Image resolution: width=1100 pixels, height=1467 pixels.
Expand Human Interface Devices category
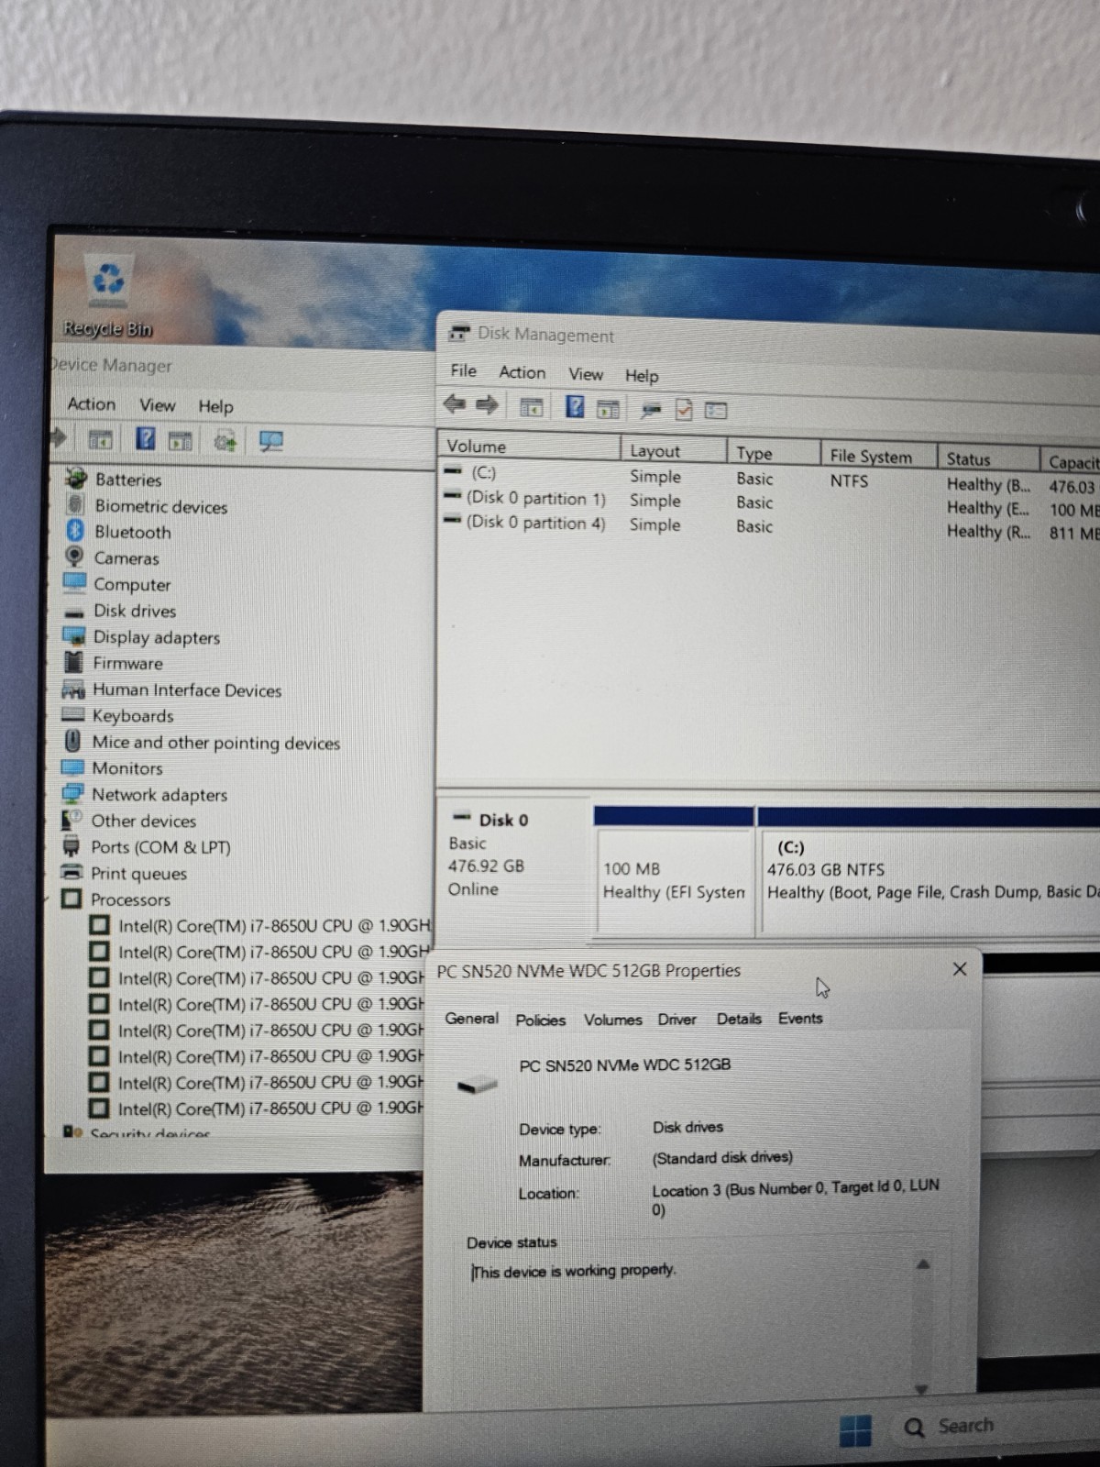pyautogui.click(x=186, y=690)
